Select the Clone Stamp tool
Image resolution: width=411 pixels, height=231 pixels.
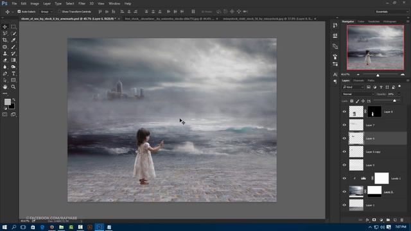(x=4, y=53)
